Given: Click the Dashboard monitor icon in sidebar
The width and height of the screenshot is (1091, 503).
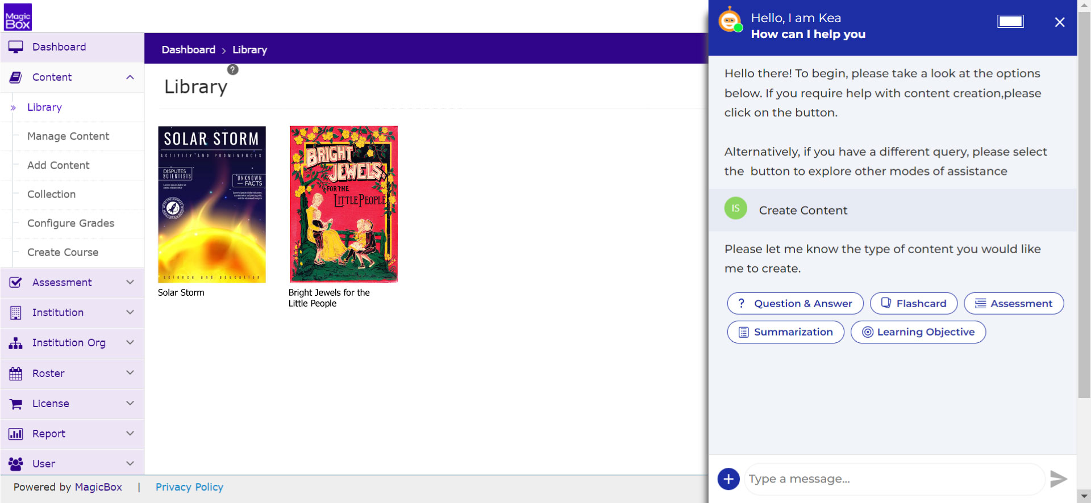Looking at the screenshot, I should pos(16,47).
